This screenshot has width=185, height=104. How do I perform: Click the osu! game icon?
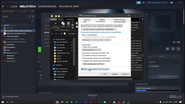tap(5, 50)
